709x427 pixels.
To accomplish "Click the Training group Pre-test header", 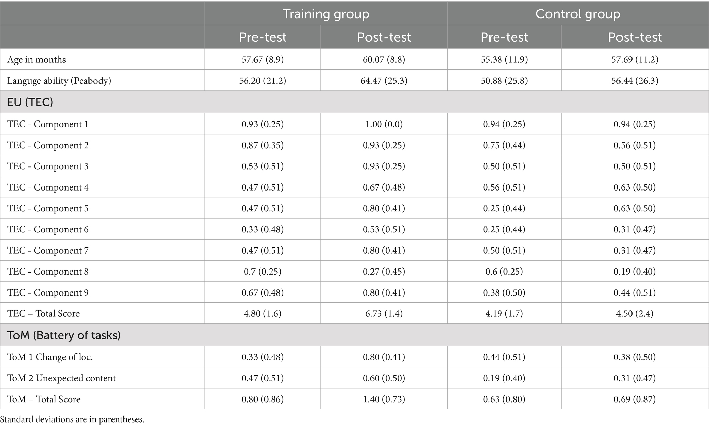I will point(263,37).
